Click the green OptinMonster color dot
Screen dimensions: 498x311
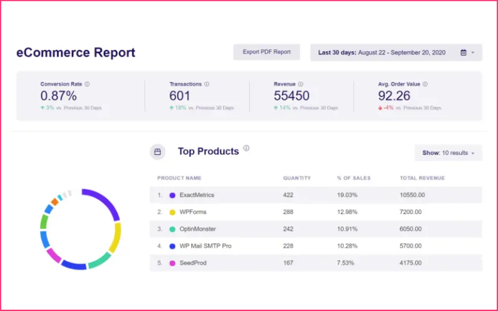[172, 229]
